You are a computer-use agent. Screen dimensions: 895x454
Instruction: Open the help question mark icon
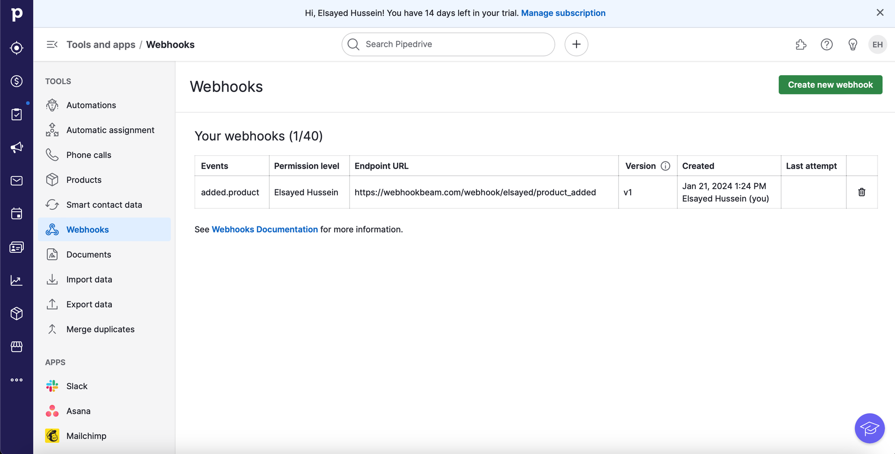coord(827,44)
